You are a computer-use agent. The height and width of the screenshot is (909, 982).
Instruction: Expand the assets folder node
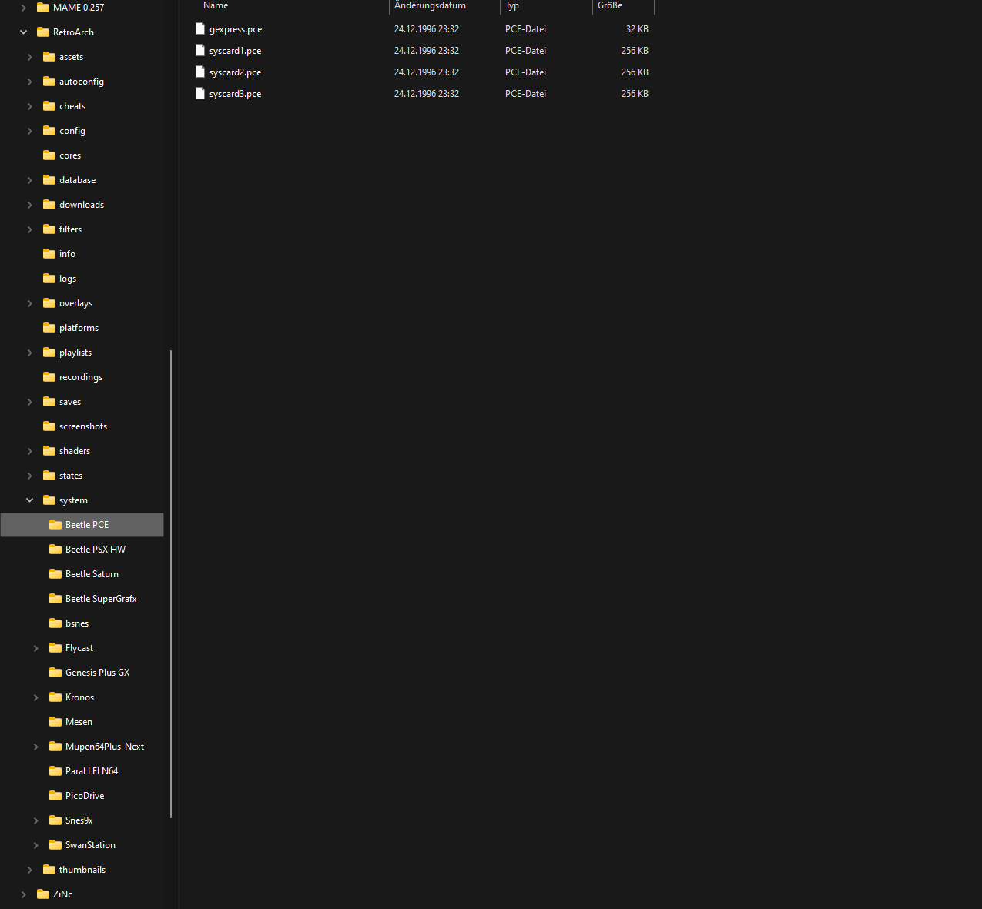pyautogui.click(x=29, y=57)
